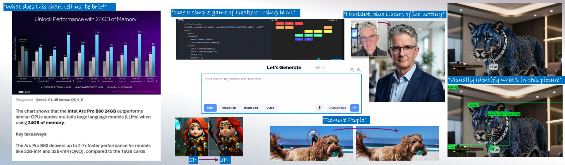The height and width of the screenshot is (165, 565).
Task: Click the Intel Arc logo on chart
Action: (24, 92)
